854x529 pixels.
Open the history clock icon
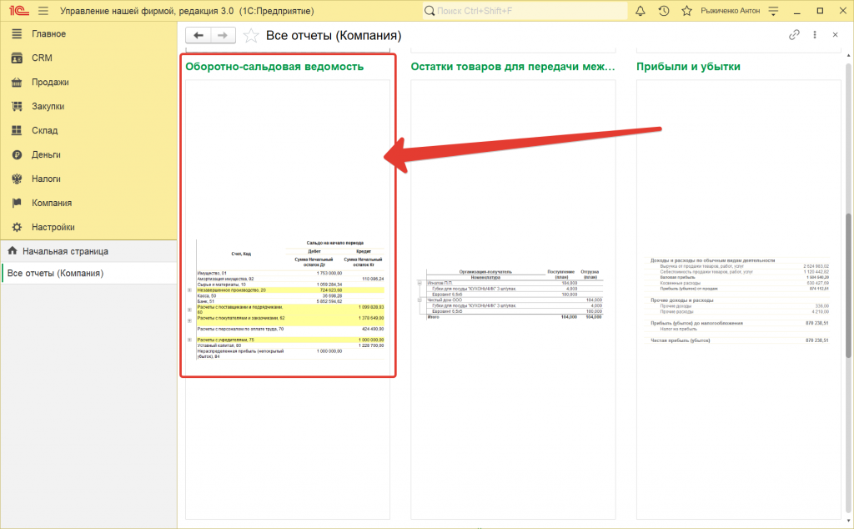pyautogui.click(x=664, y=11)
